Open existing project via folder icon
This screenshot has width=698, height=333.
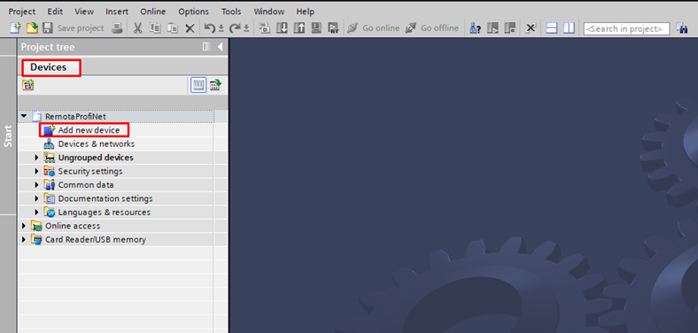click(32, 28)
